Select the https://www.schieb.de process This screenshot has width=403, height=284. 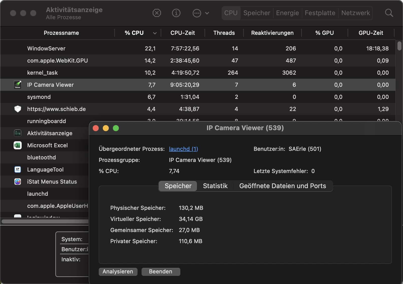click(198, 109)
